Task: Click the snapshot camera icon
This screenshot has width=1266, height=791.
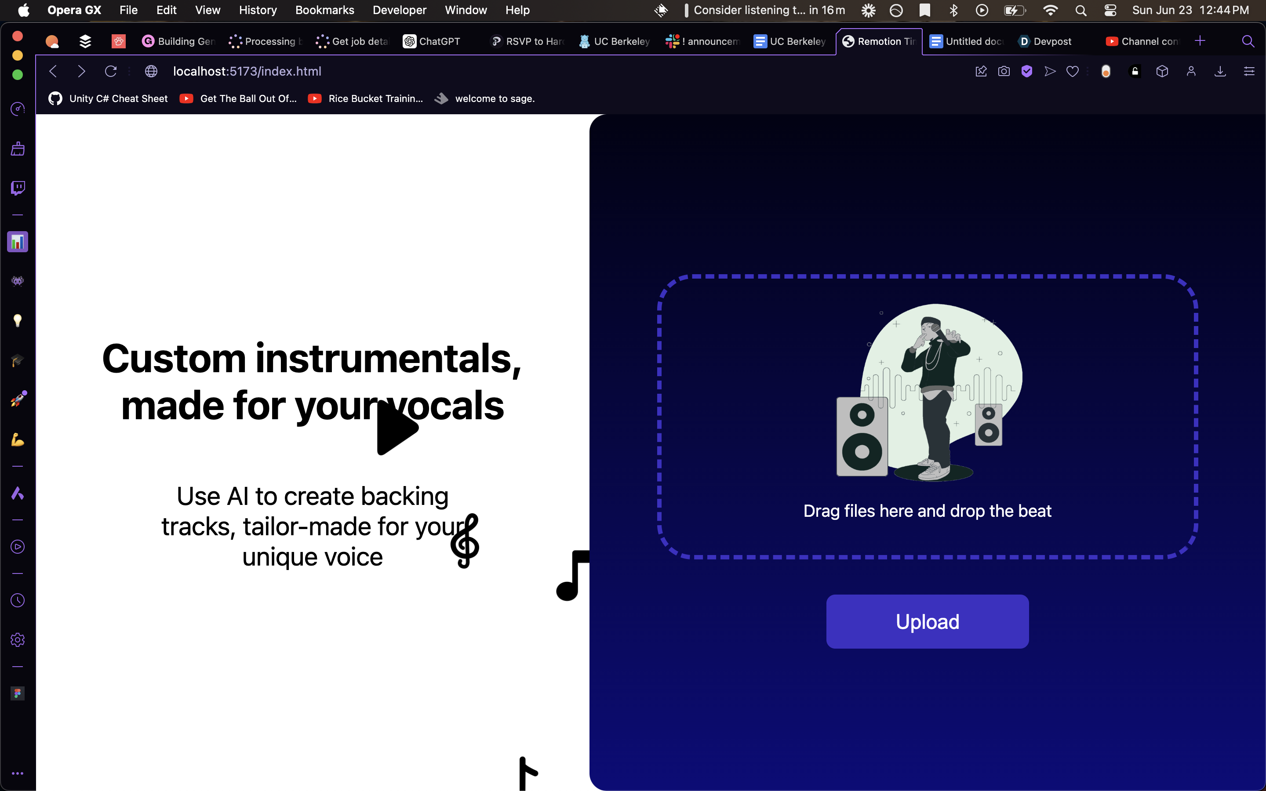Action: [x=1004, y=71]
